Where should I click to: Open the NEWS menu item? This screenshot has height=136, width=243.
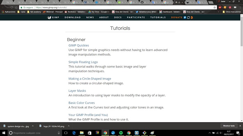pyautogui.click(x=90, y=17)
